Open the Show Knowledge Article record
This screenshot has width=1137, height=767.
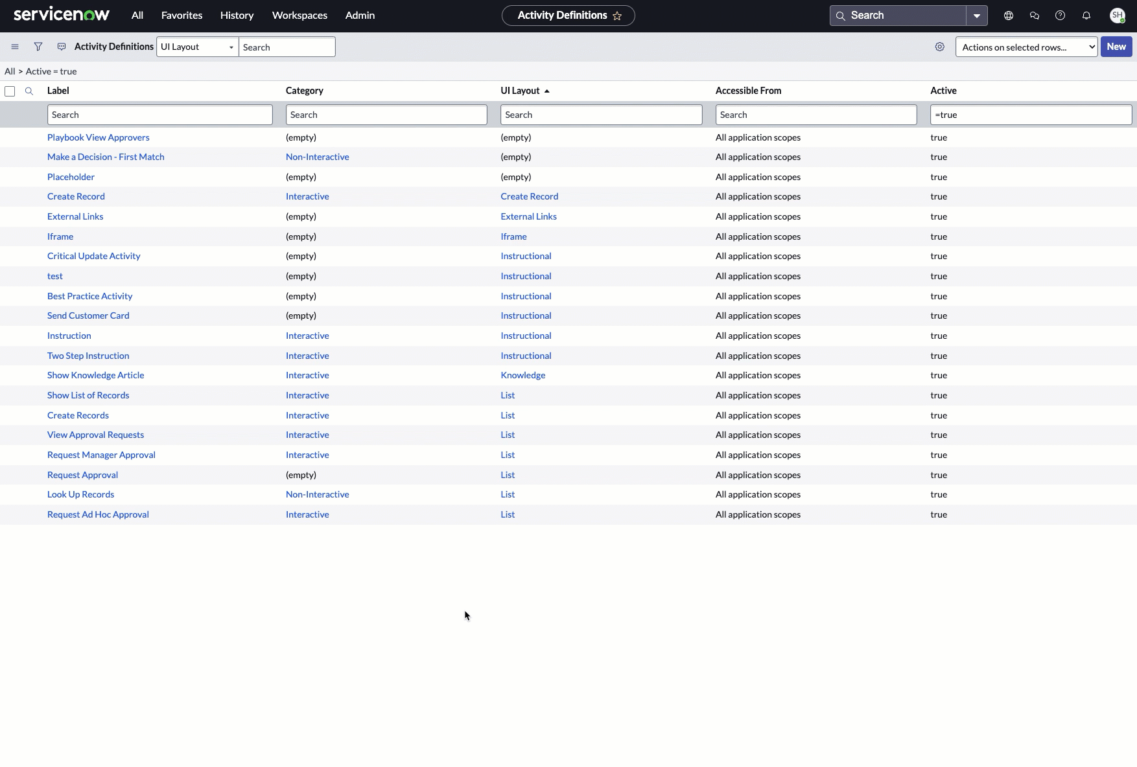(96, 375)
